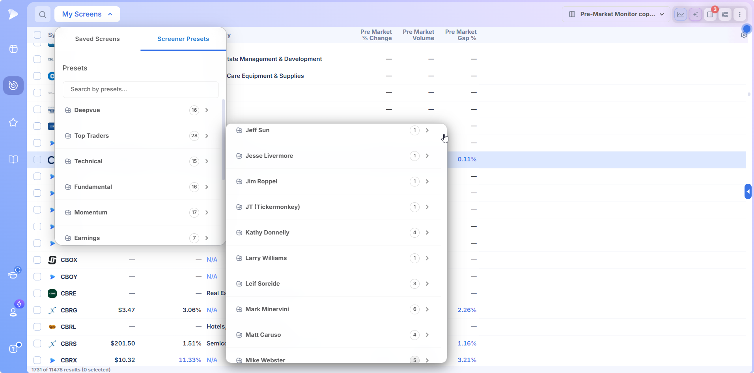Viewport: 754px width, 373px height.
Task: Open the favorites star icon in sidebar
Action: click(13, 122)
